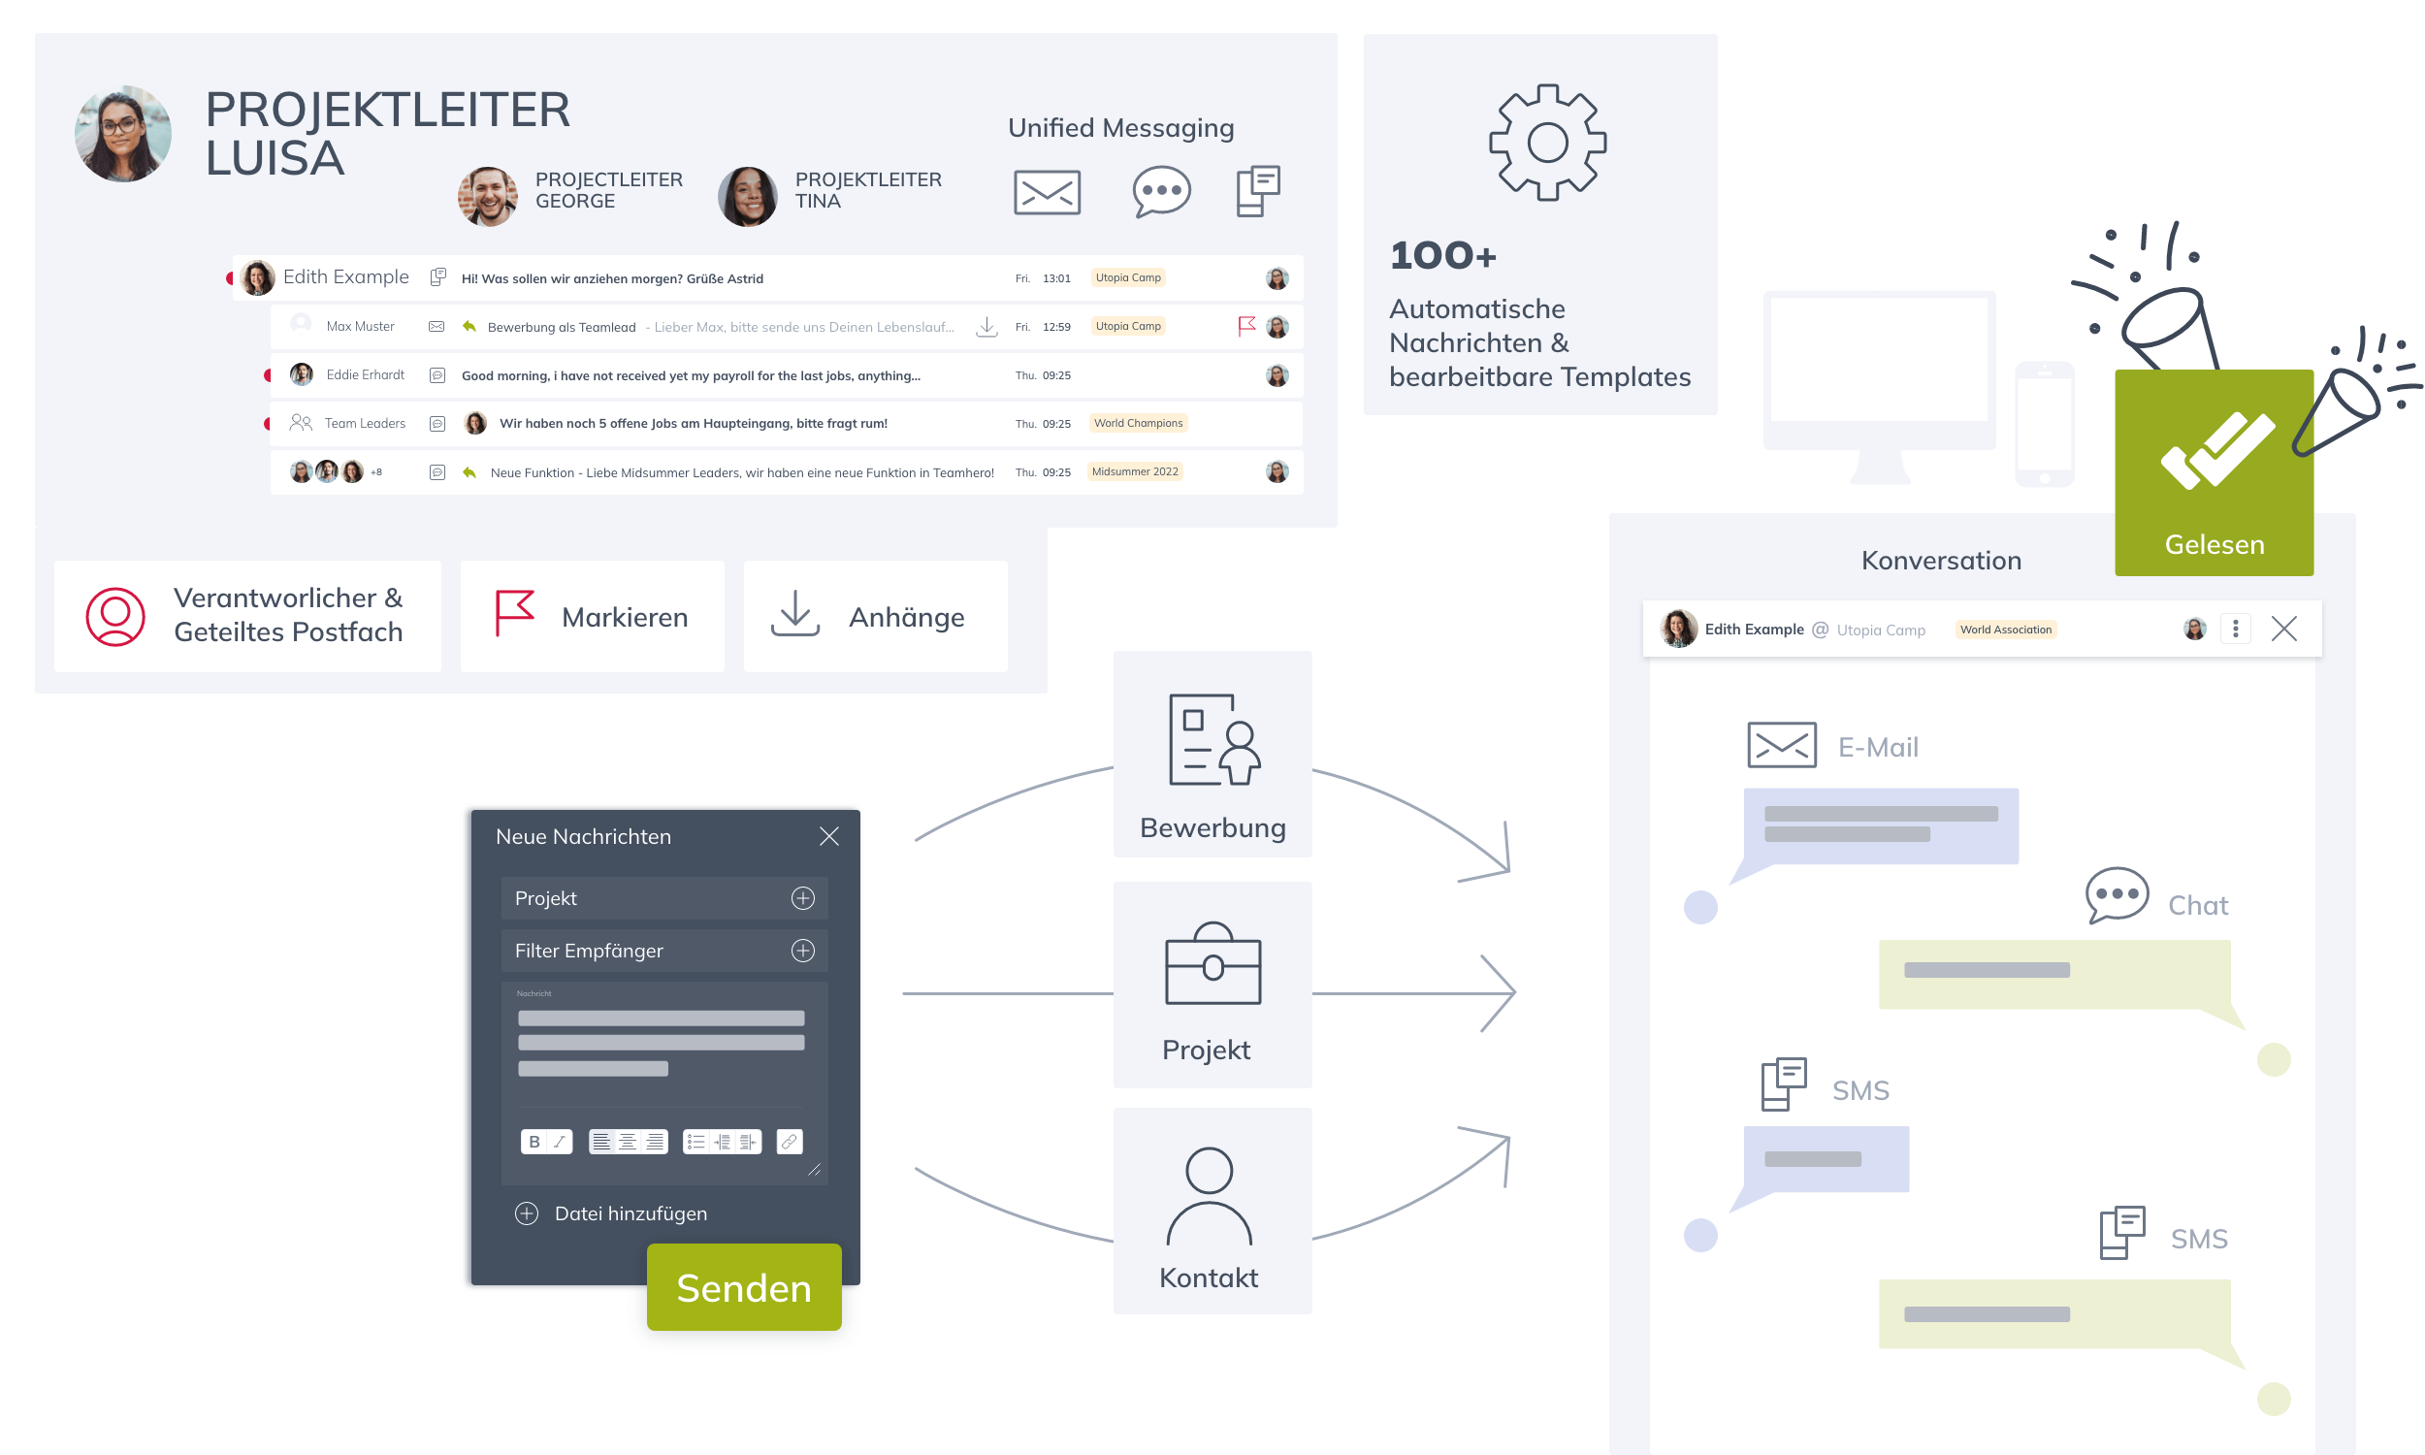Select the Bewerbung application icon

pyautogui.click(x=1213, y=738)
